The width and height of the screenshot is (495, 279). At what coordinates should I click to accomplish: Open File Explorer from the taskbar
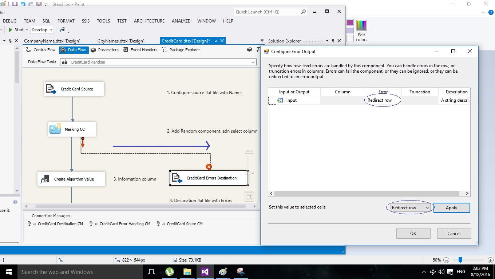tap(187, 272)
